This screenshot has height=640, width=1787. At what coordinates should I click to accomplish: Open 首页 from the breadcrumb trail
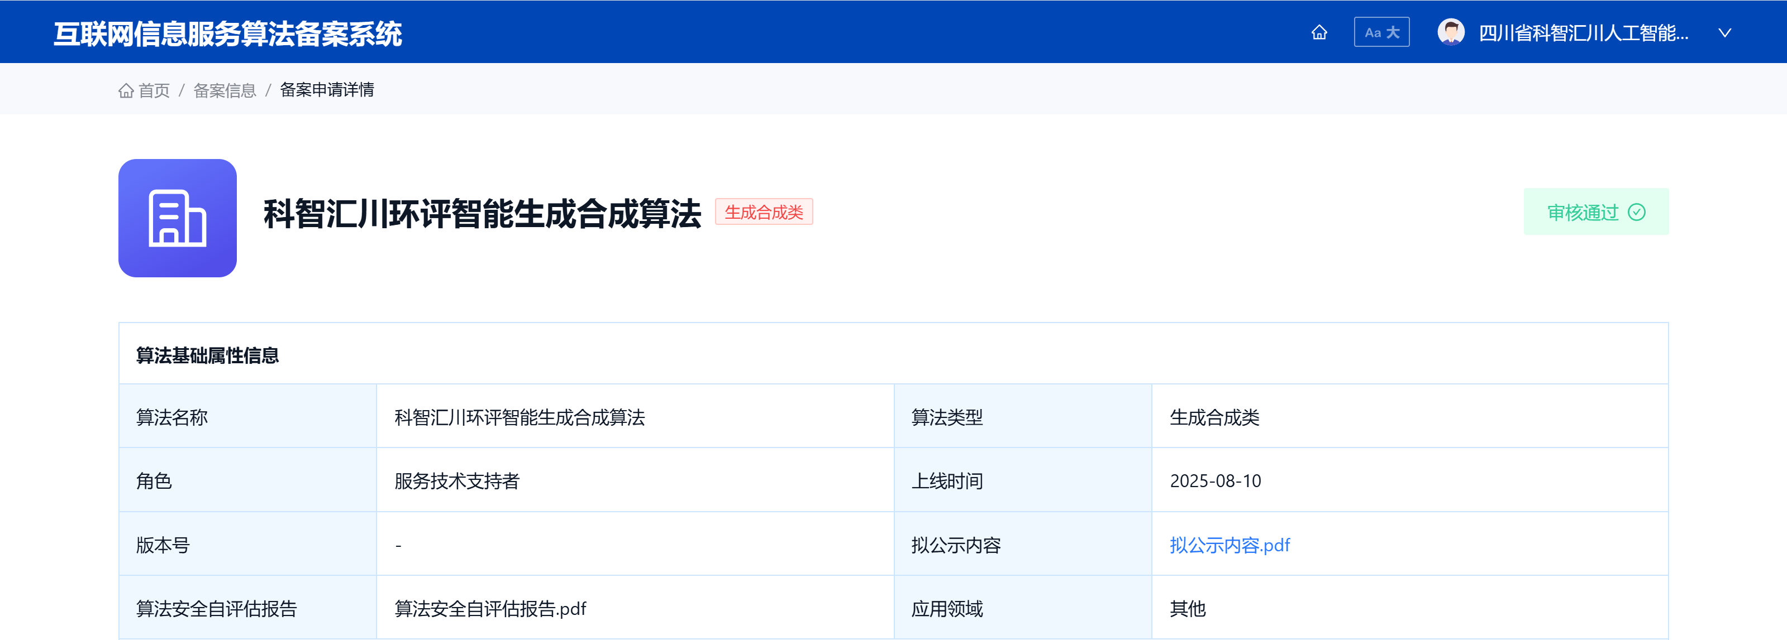[154, 90]
